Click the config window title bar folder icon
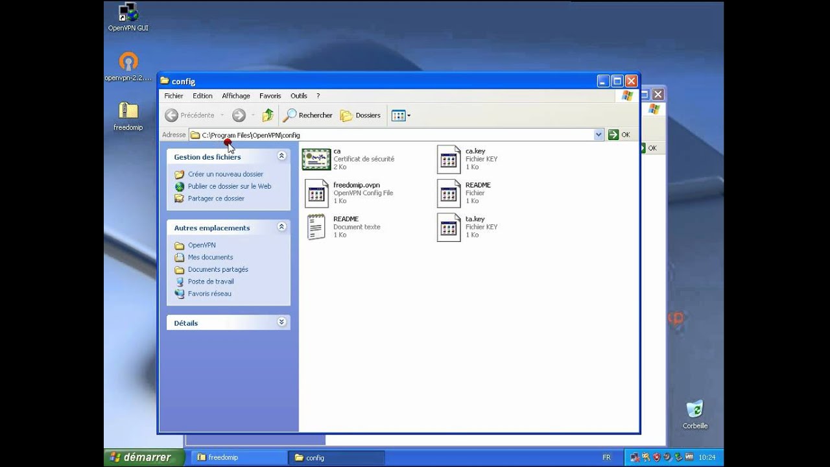 pyautogui.click(x=165, y=81)
